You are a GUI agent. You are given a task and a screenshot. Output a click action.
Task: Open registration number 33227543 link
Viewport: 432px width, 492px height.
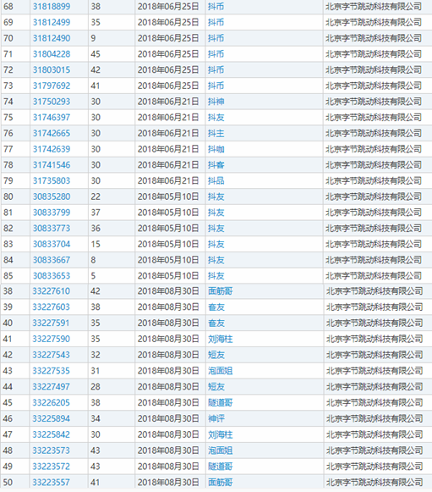pyautogui.click(x=52, y=355)
